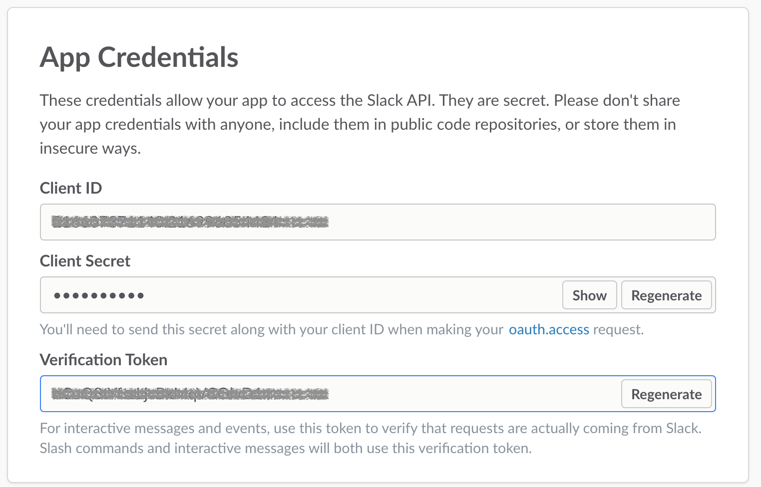This screenshot has height=487, width=761.
Task: Click the oauth.access request sentence
Action: tap(342, 329)
